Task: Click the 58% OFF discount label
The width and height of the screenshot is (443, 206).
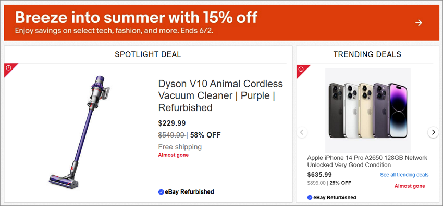Action: 205,135
